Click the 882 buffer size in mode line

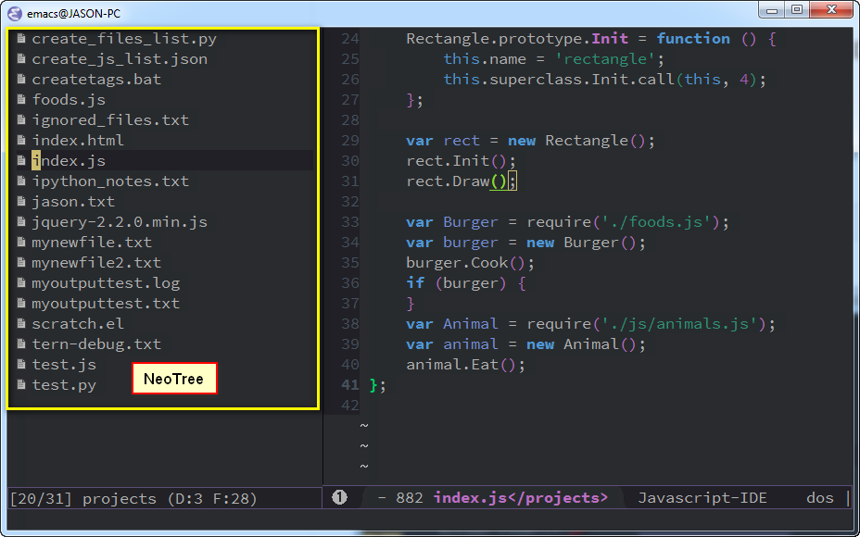[x=410, y=497]
